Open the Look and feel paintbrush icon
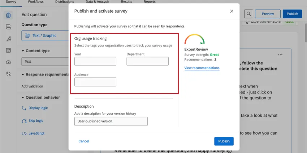Image resolution: width=307 pixels, height=153 pixels. point(8,39)
